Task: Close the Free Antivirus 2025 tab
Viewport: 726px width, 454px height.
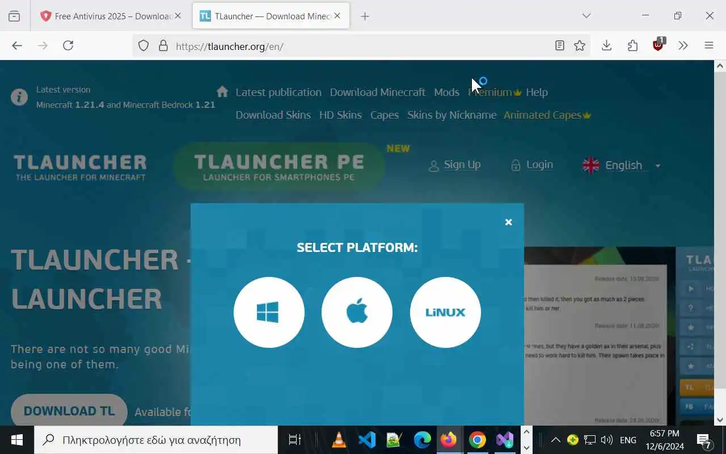Action: [x=178, y=16]
